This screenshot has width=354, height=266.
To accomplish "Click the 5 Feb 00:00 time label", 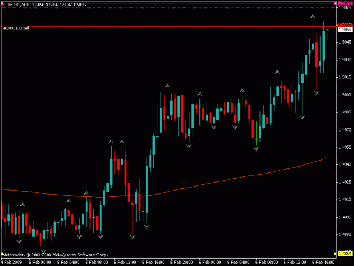I will click(x=40, y=263).
